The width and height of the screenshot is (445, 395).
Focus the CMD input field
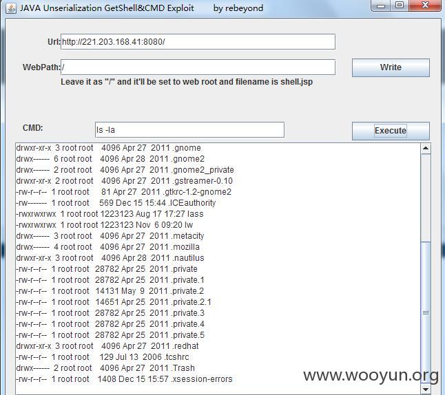coord(189,130)
